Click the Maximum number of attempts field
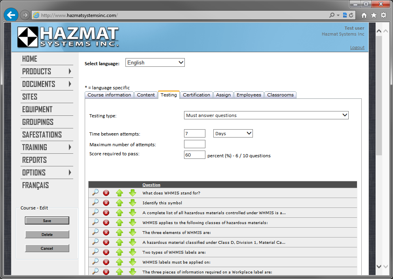 coord(195,144)
